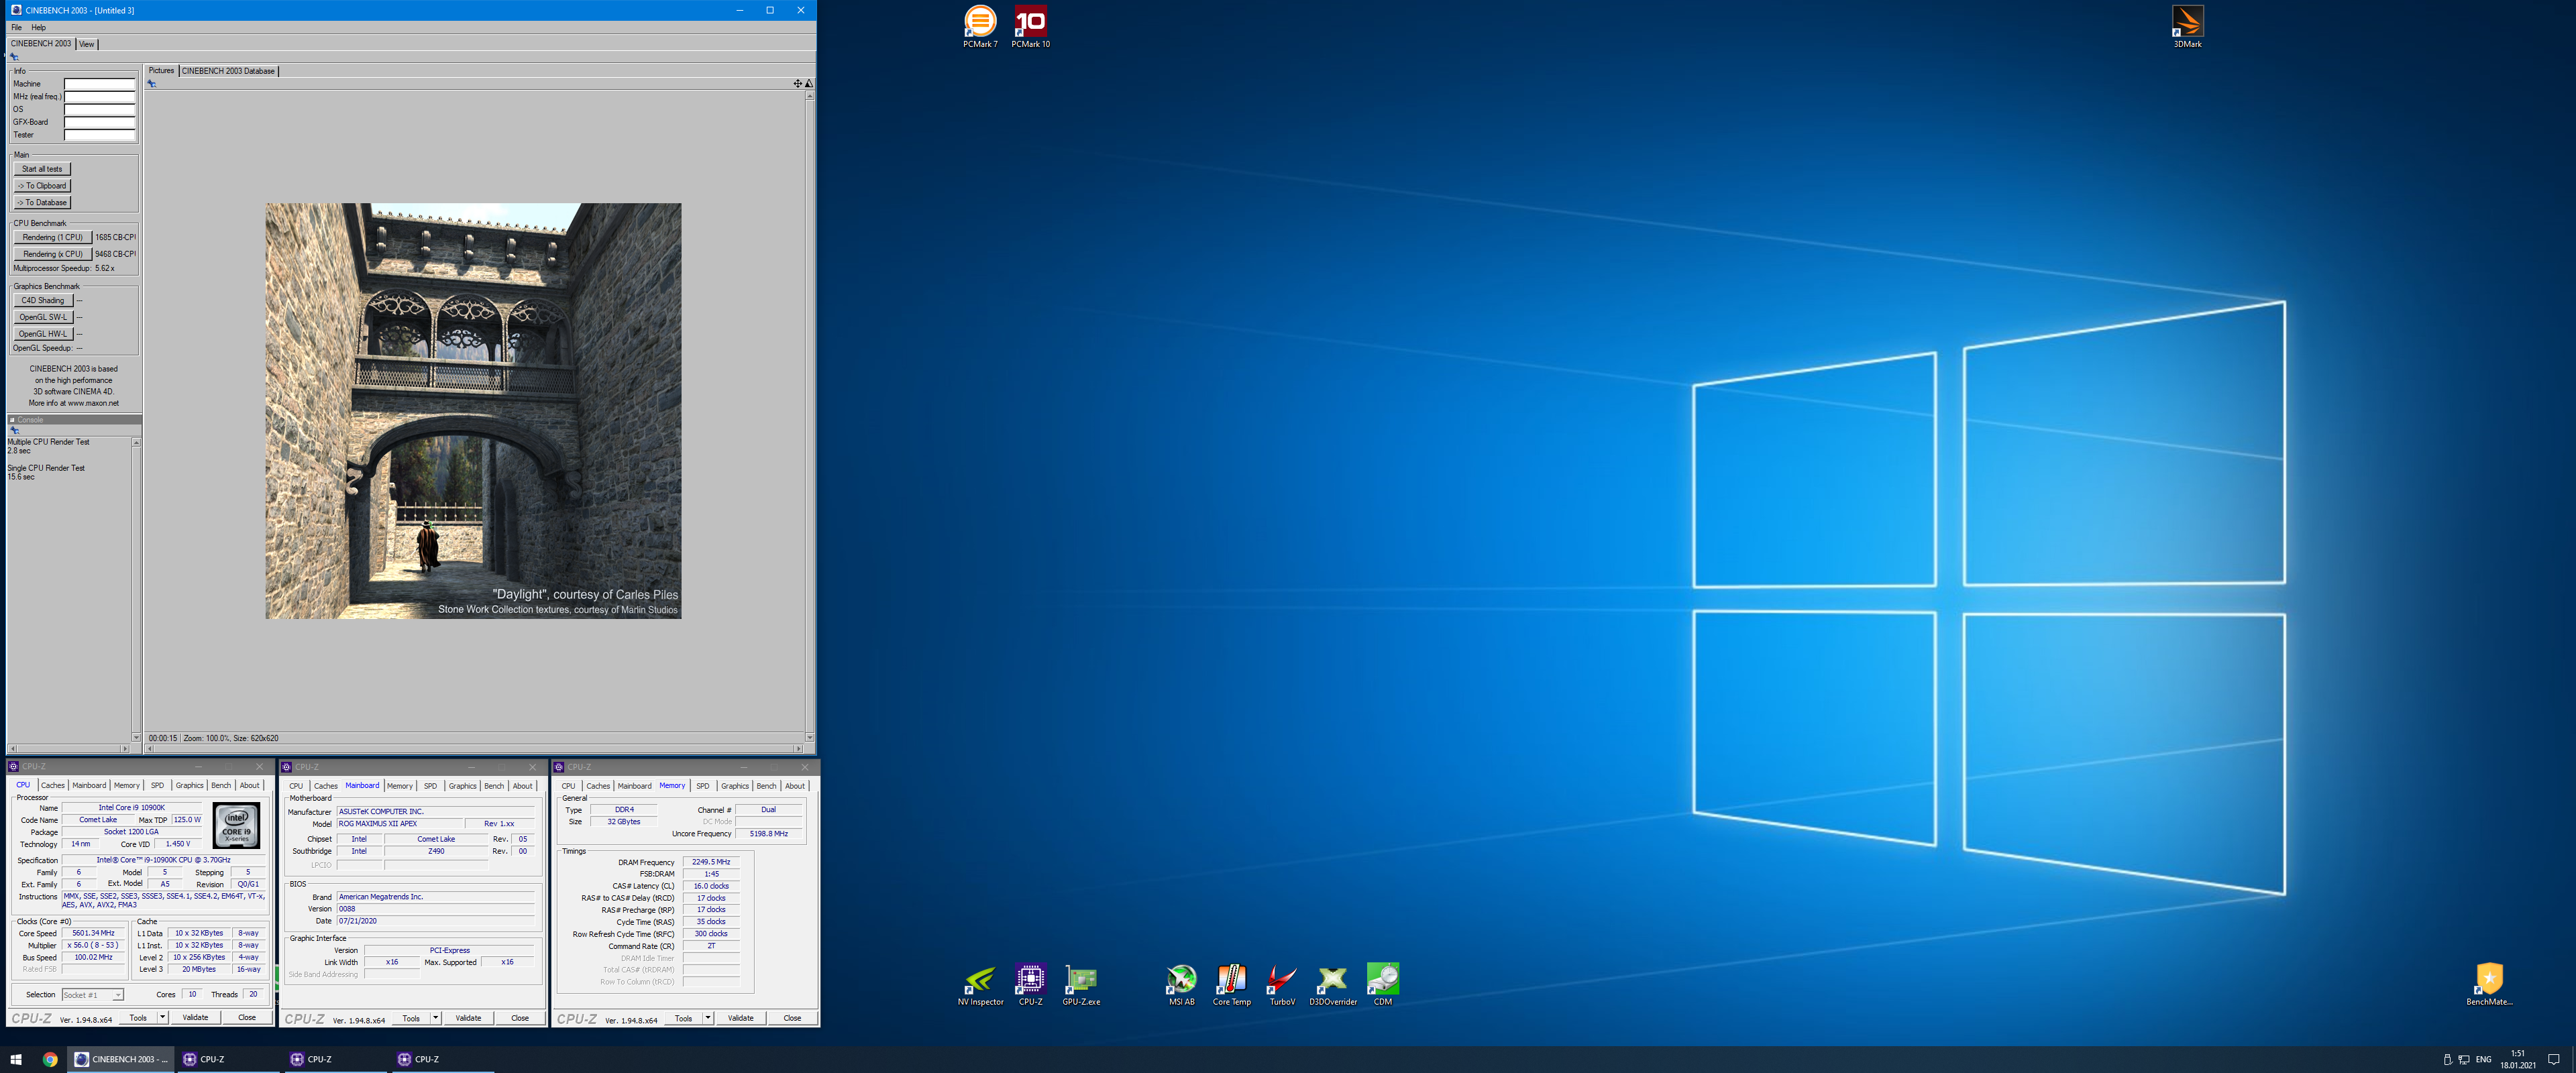Run Rendering (1 CPU) benchmark
Image resolution: width=2576 pixels, height=1073 pixels.
(x=52, y=238)
